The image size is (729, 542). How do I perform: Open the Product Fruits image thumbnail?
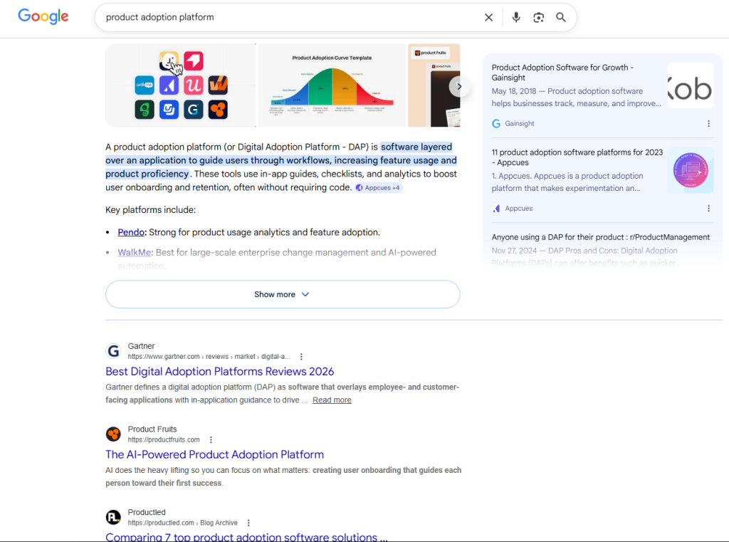[434, 85]
